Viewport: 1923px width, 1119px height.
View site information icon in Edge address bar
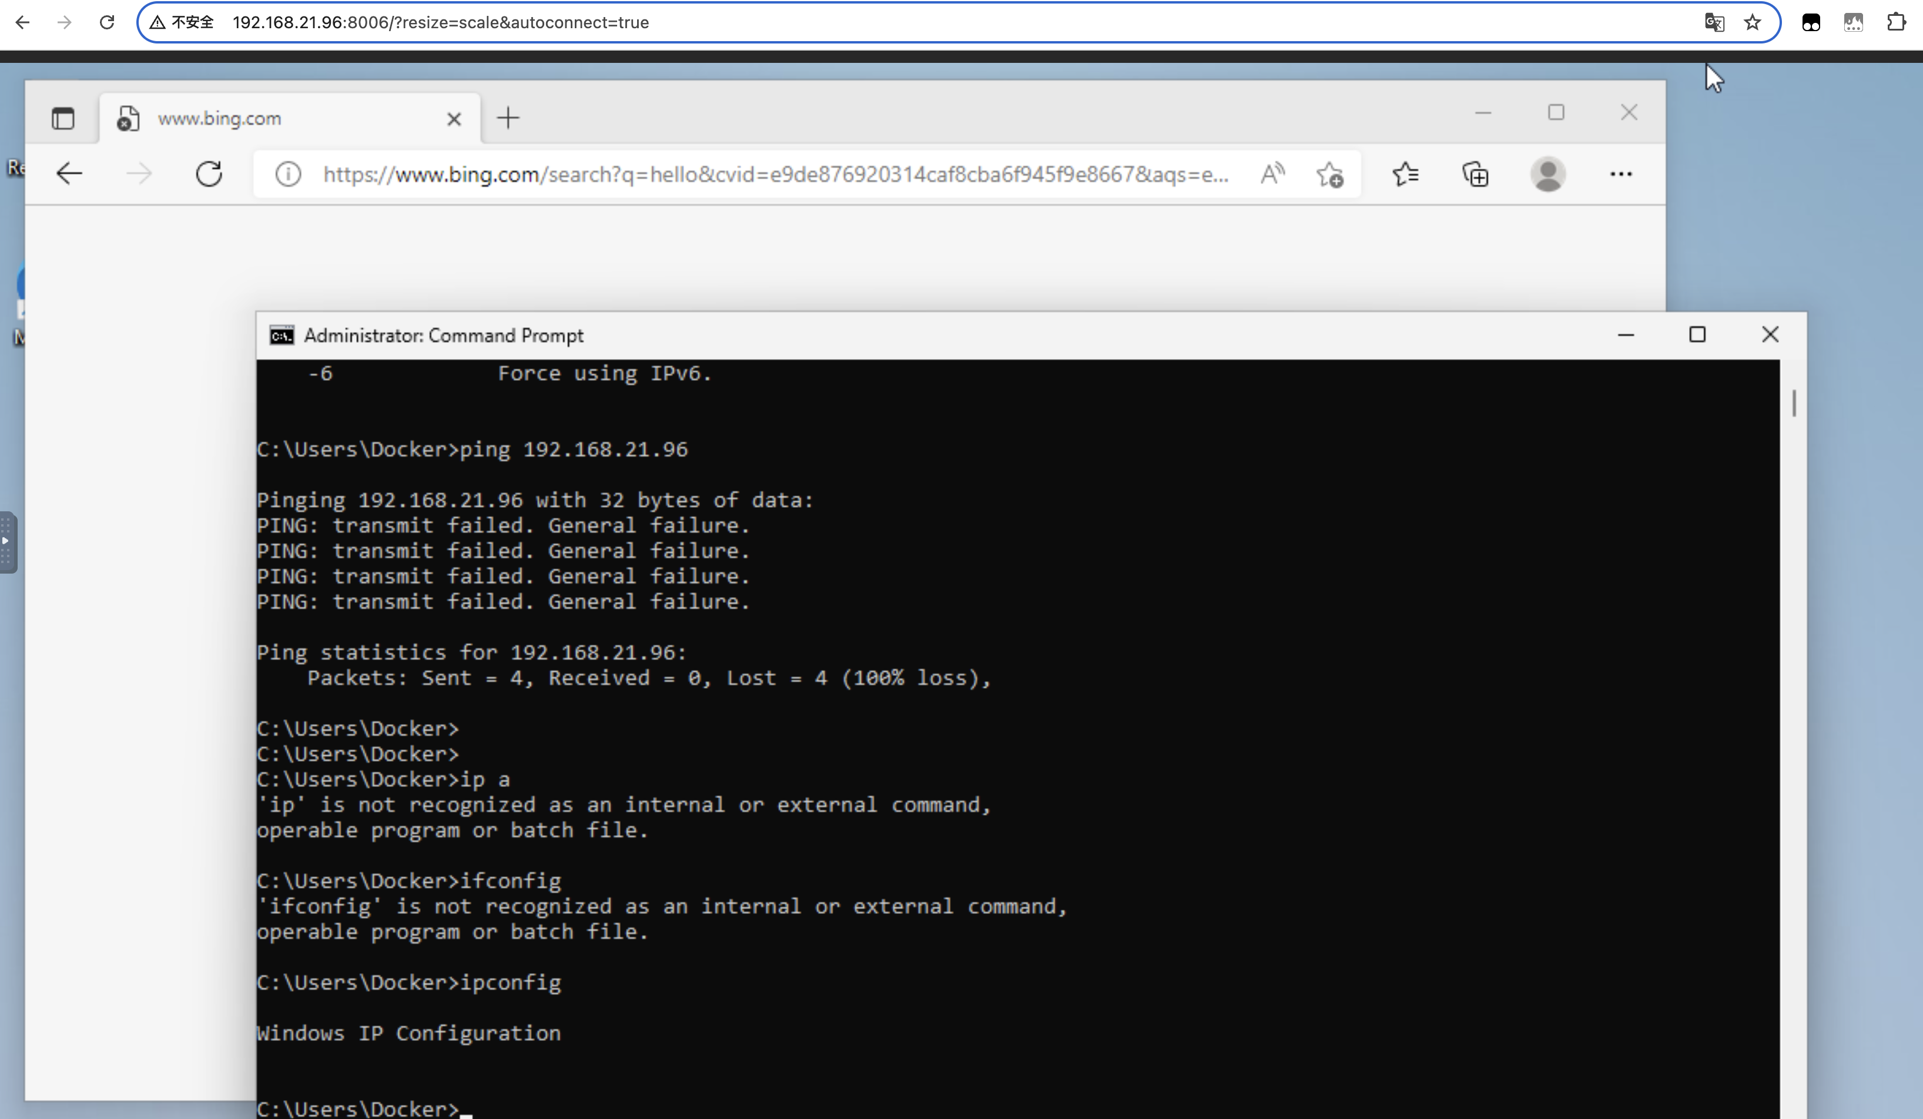(288, 174)
